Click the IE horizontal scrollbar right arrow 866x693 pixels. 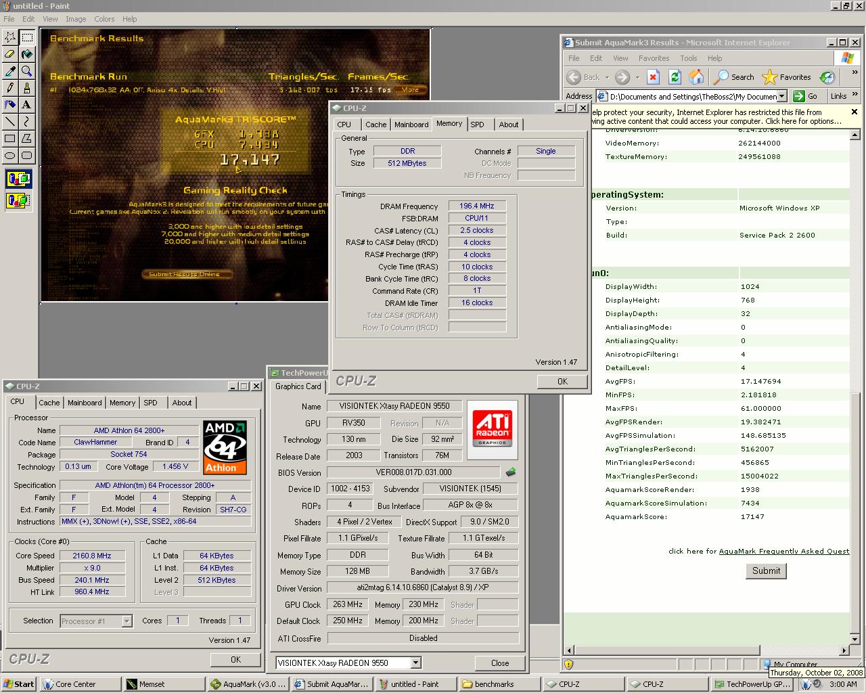844,650
